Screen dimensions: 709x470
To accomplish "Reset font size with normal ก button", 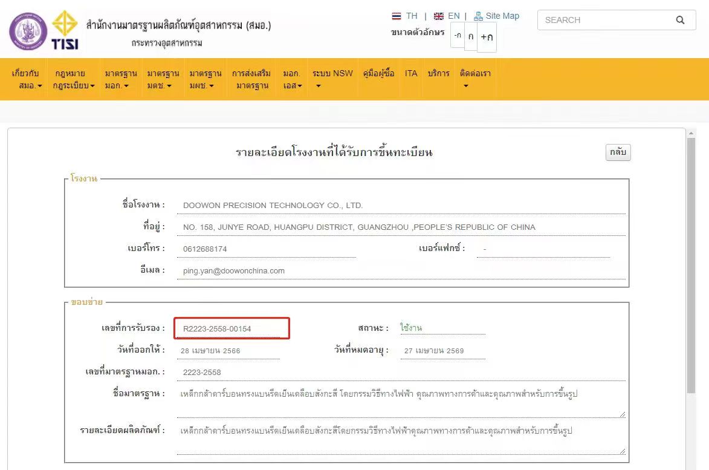I will [470, 36].
